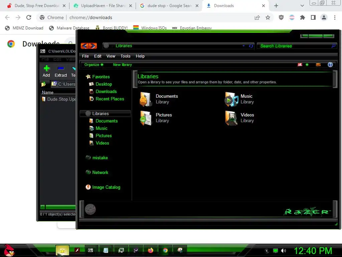Open the Explorer File menu
This screenshot has height=257, width=342.
tap(85, 56)
